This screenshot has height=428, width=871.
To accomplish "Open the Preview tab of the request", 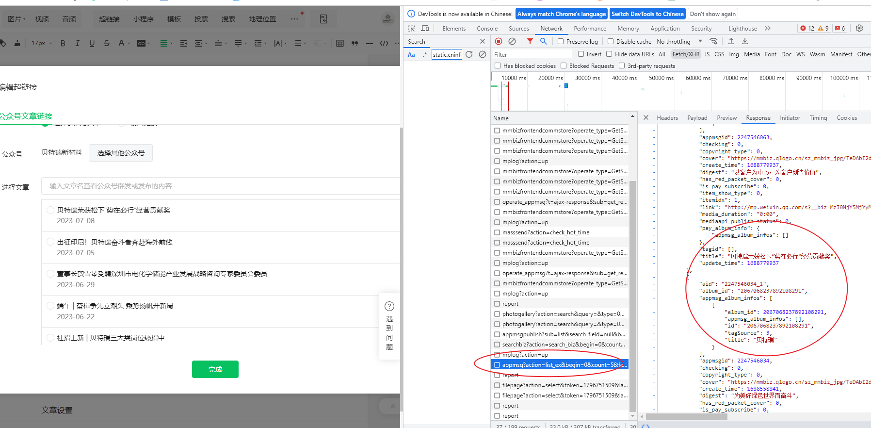I will 727,118.
